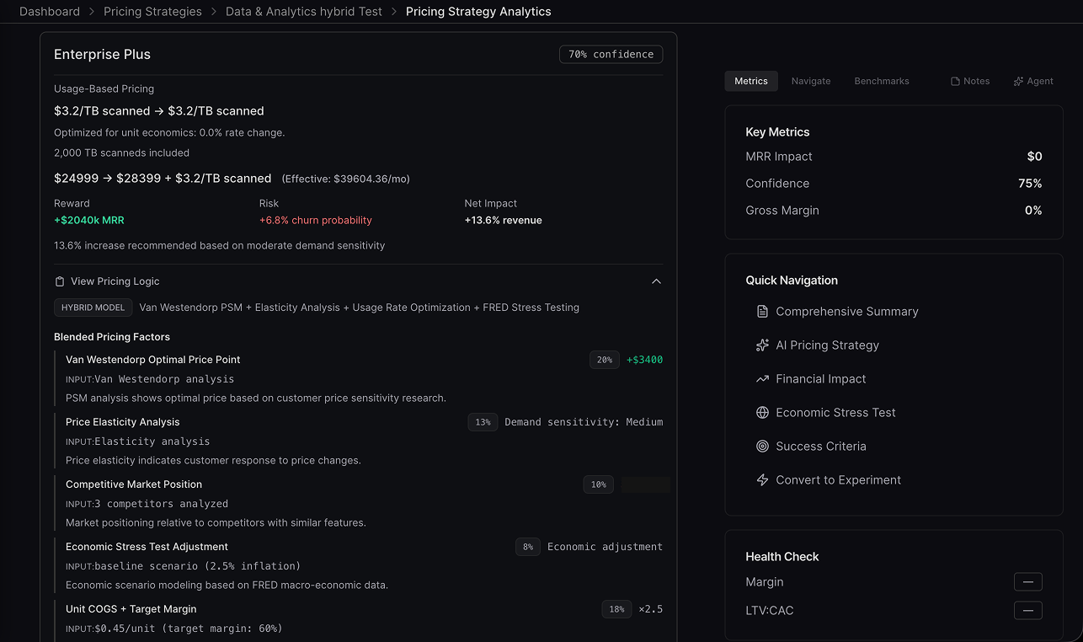Screen dimensions: 1083x642
Task: Open Data & Analytics hybrid Test breadcrumb
Action: point(304,12)
